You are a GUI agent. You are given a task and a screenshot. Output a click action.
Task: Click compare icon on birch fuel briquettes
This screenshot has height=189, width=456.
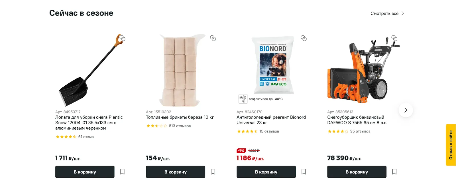coord(213,38)
